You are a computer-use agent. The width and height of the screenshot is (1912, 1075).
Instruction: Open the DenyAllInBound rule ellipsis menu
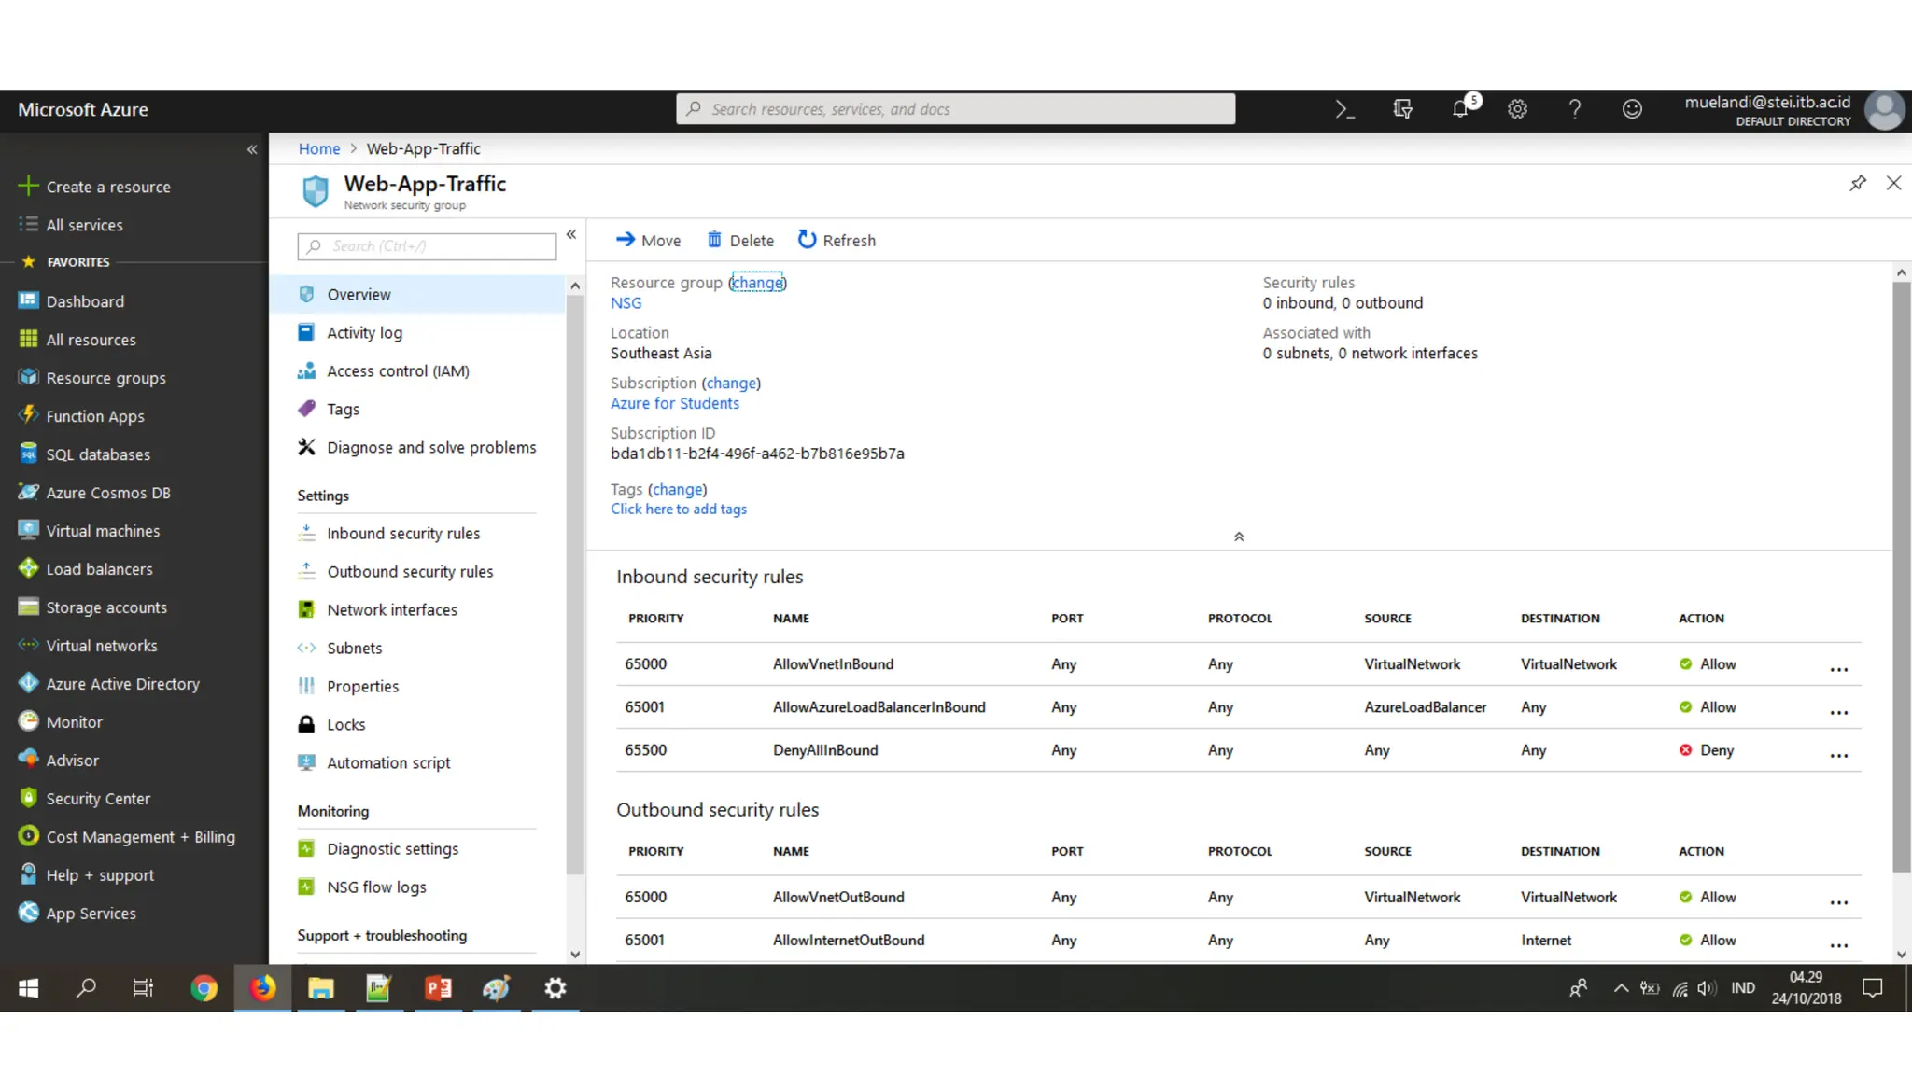[1838, 754]
